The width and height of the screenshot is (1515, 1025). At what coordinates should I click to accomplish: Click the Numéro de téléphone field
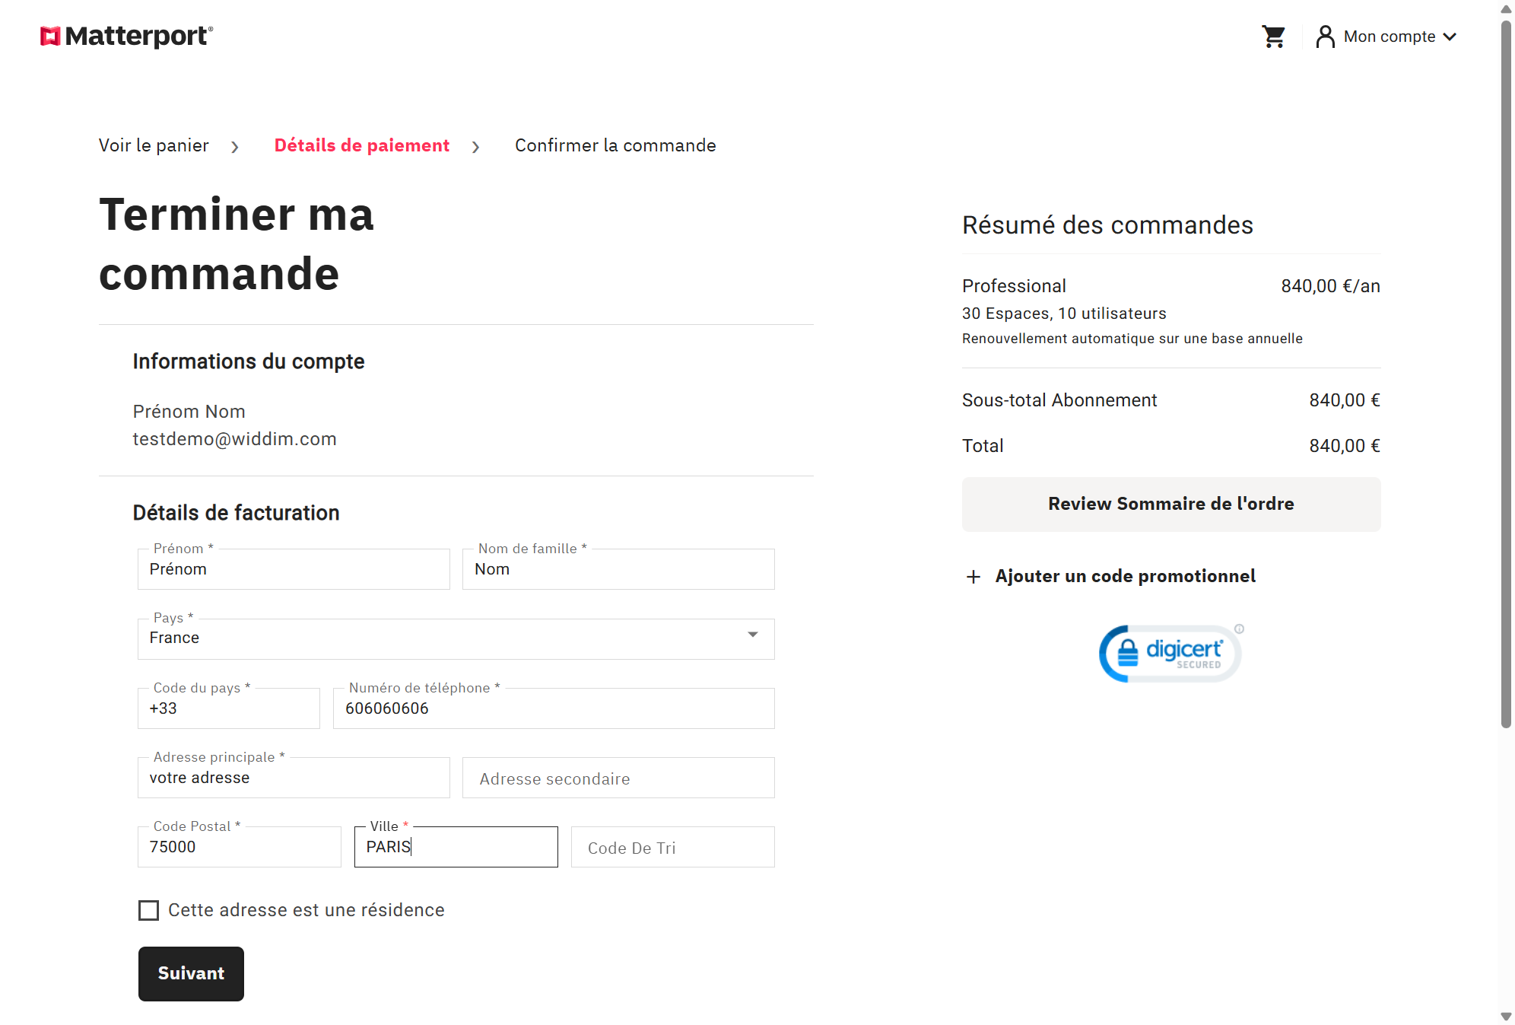pos(554,708)
